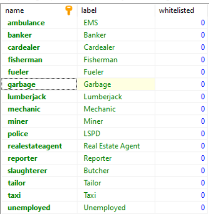
Task: Sort by the name column header
Action: click(x=39, y=10)
